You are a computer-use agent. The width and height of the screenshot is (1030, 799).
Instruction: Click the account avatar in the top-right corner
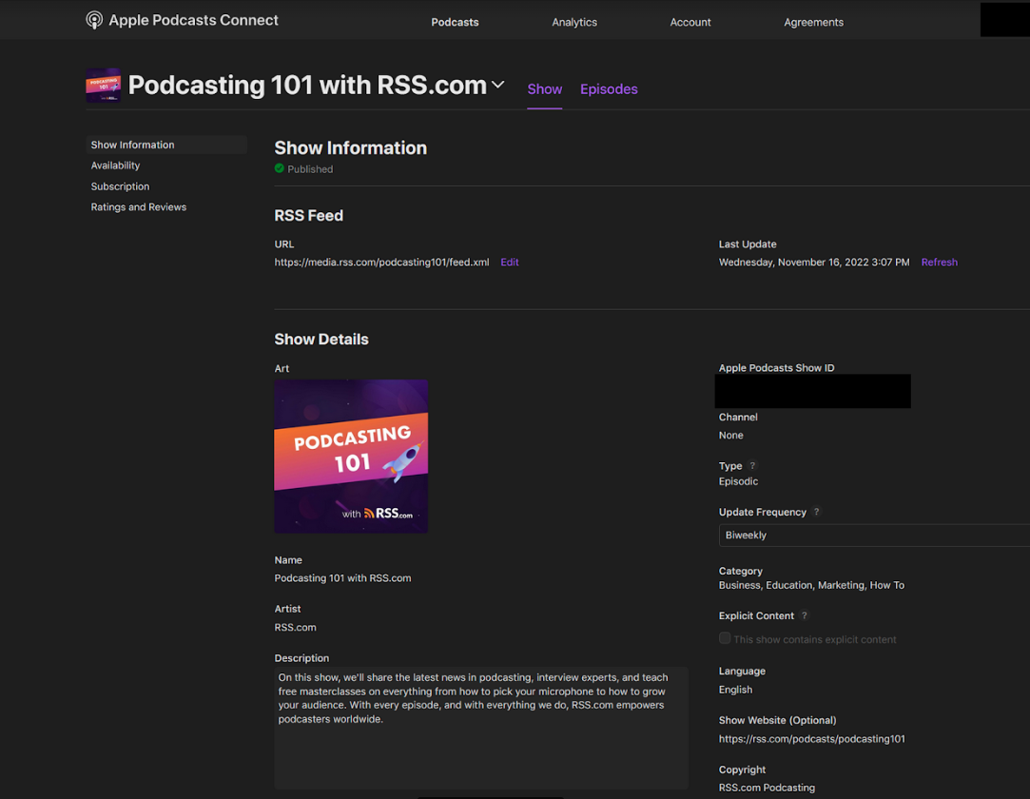(1004, 19)
